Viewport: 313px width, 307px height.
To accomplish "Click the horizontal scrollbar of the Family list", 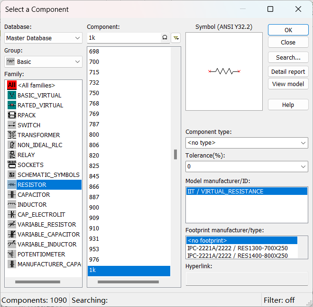I will coord(38,282).
